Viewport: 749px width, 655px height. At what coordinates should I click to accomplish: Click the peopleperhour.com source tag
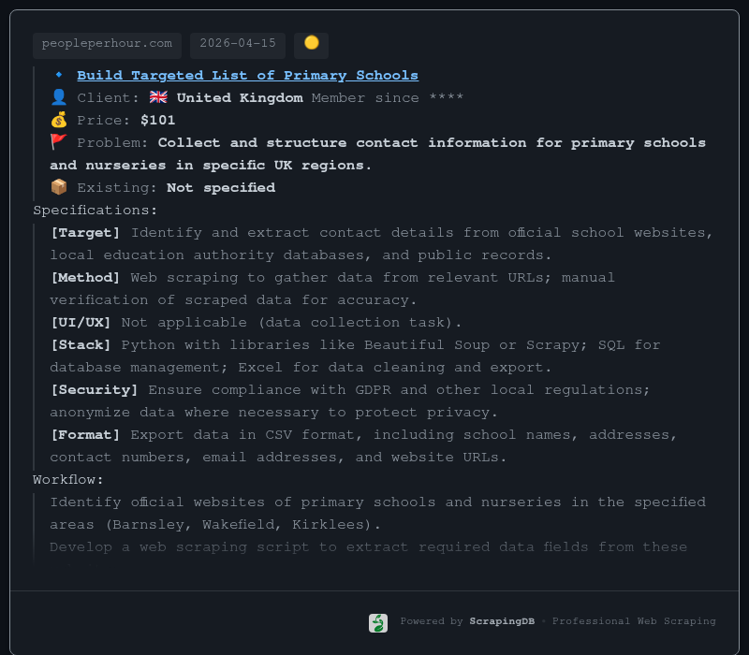point(107,44)
